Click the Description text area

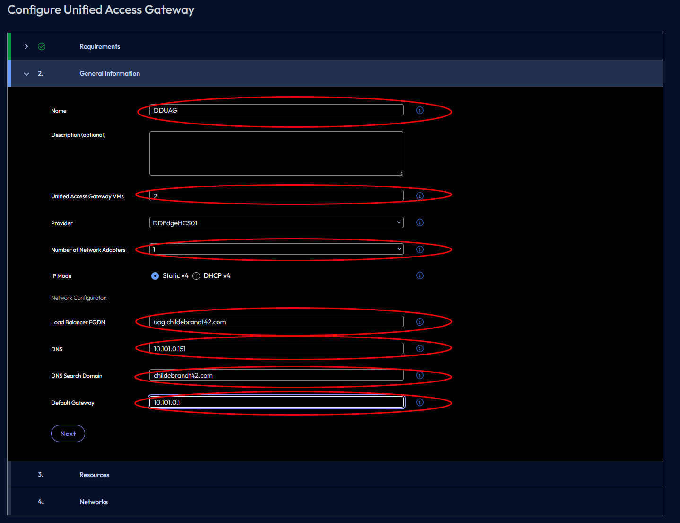pos(276,153)
